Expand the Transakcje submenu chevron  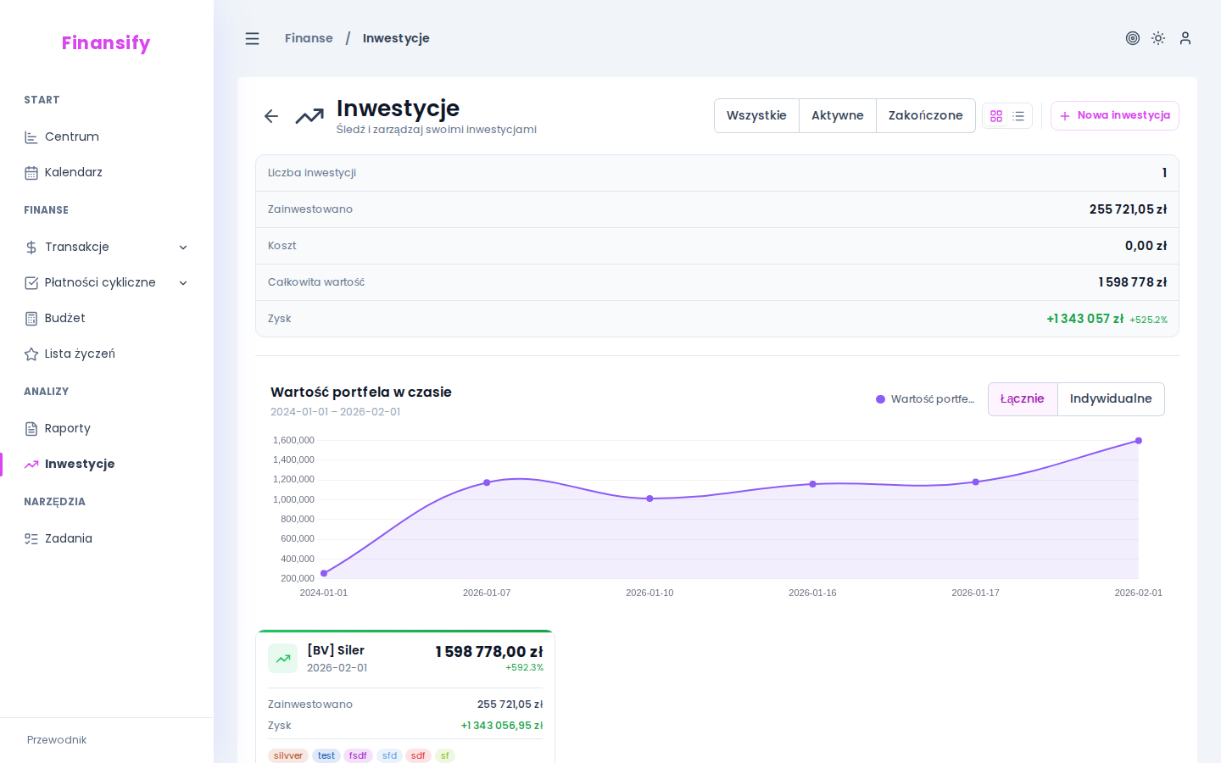[x=183, y=248]
